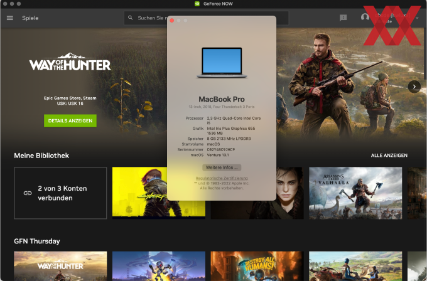Click the DETAILS ANZEIGEN button
Screen dimensions: 427x281
[70, 121]
